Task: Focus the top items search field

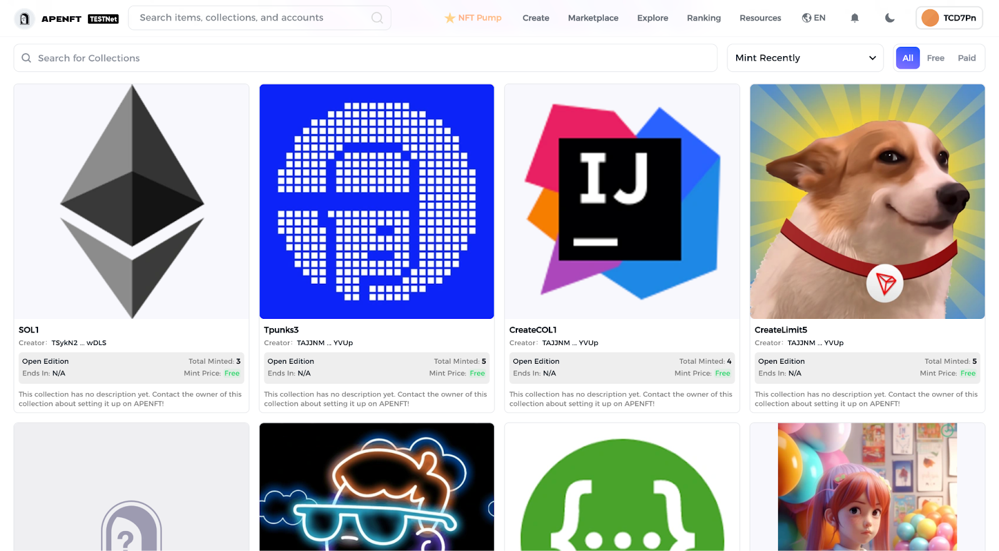Action: pos(260,18)
